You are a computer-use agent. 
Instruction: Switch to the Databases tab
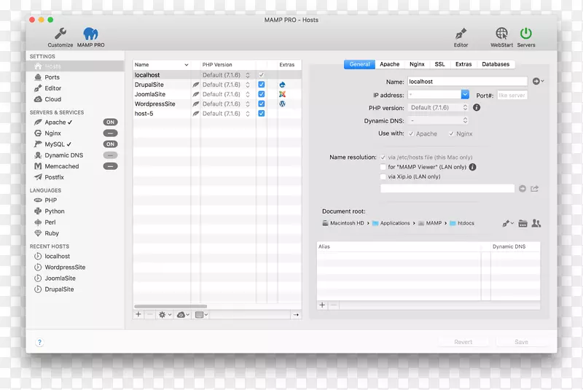click(x=496, y=64)
